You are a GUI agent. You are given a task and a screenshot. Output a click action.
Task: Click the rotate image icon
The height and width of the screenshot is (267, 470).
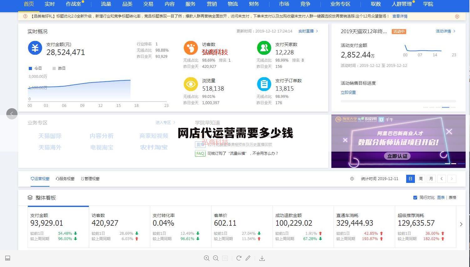[x=239, y=258]
